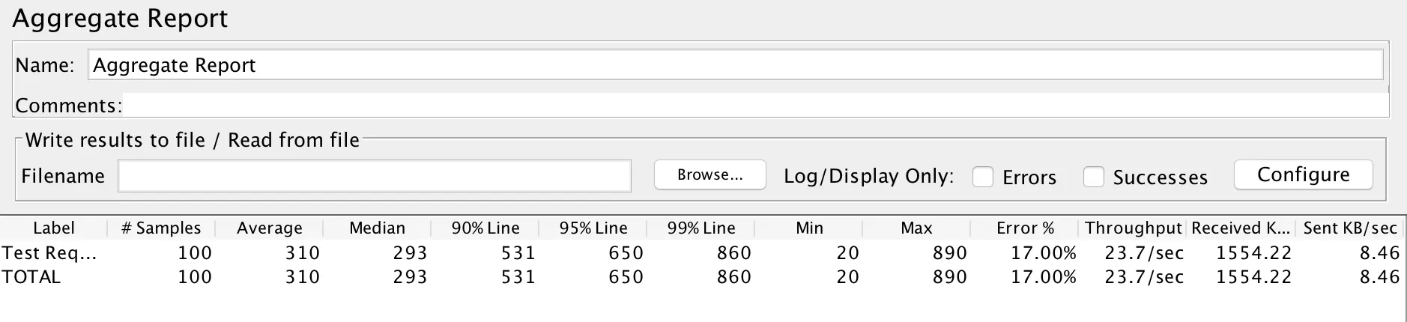Edit the Name text field

pos(735,65)
